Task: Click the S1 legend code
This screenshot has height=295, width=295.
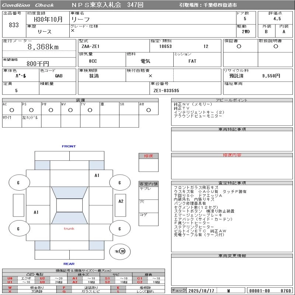Action: coord(107,278)
